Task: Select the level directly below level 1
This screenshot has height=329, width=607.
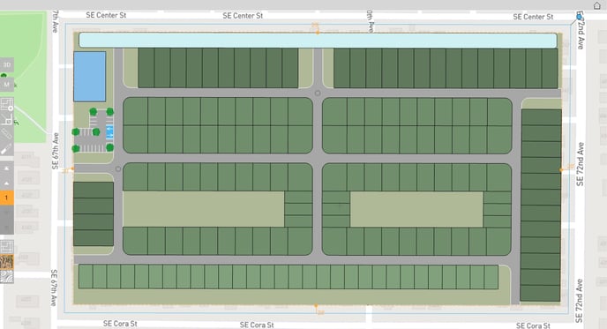Action: 6,213
